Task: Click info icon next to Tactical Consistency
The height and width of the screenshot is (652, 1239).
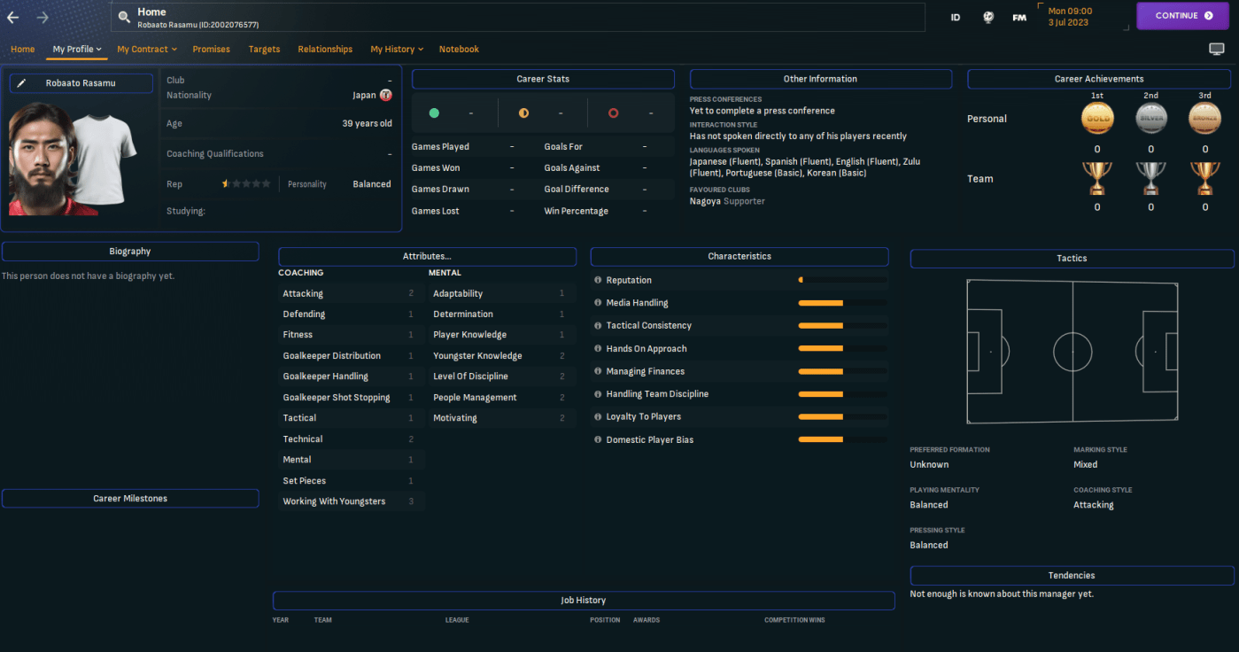Action: click(x=598, y=326)
